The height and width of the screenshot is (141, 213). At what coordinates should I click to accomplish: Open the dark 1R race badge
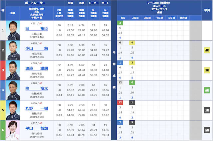click(x=207, y=110)
